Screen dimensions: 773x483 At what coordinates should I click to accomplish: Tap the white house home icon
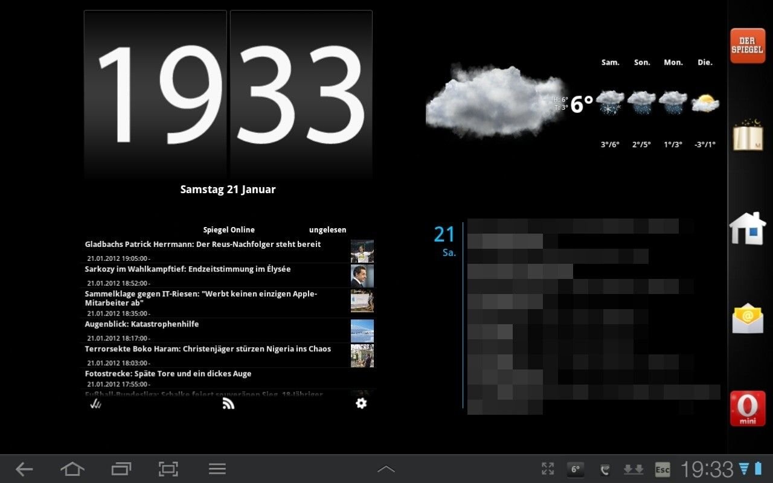748,228
